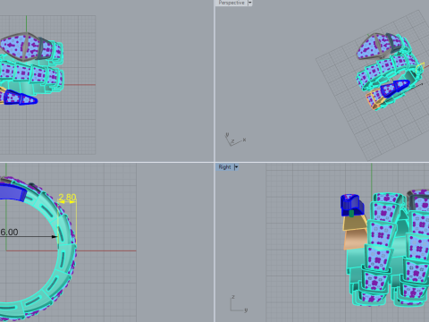Select the 6.00 dimension text

pyautogui.click(x=9, y=233)
